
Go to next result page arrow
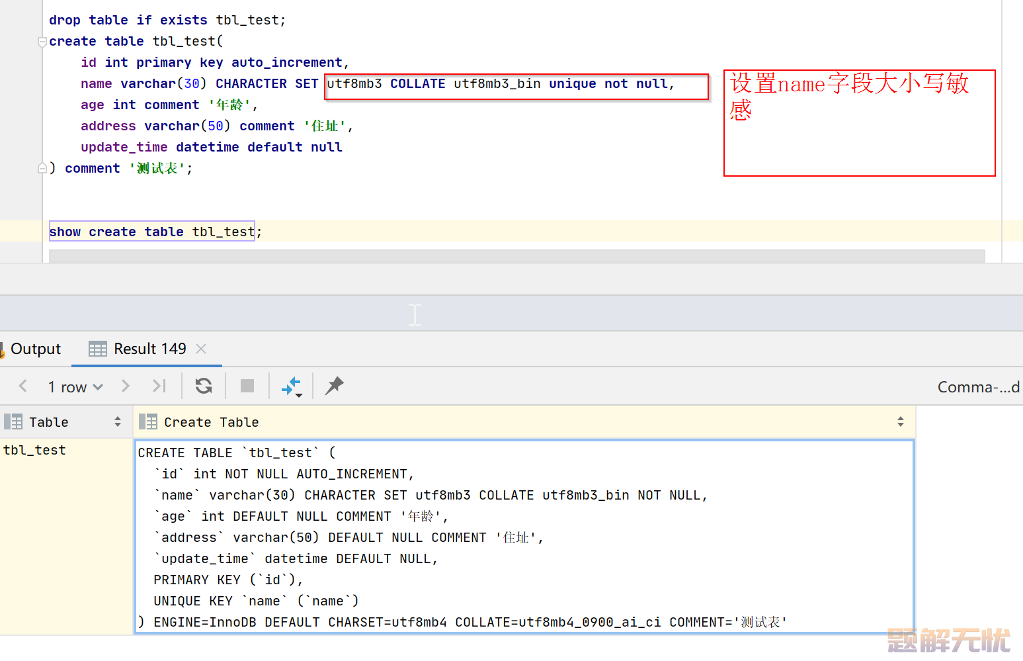coord(125,386)
